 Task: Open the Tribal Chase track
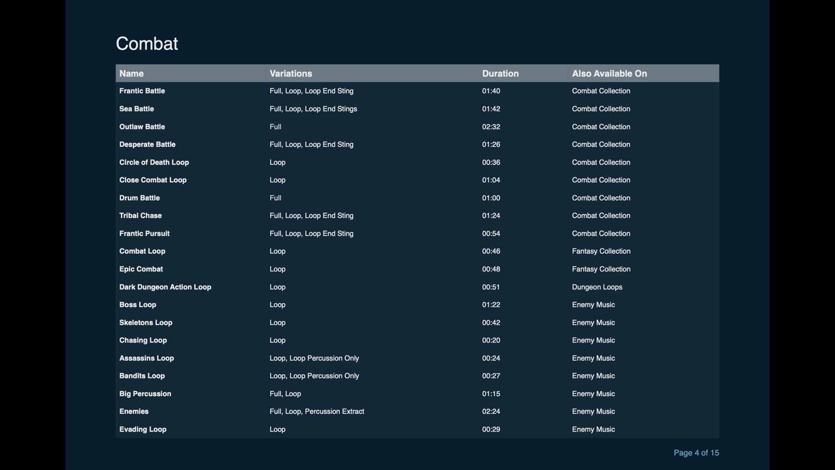pyautogui.click(x=140, y=215)
